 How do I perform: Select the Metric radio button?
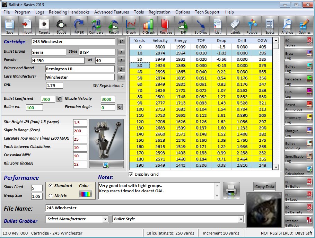coord(51,196)
